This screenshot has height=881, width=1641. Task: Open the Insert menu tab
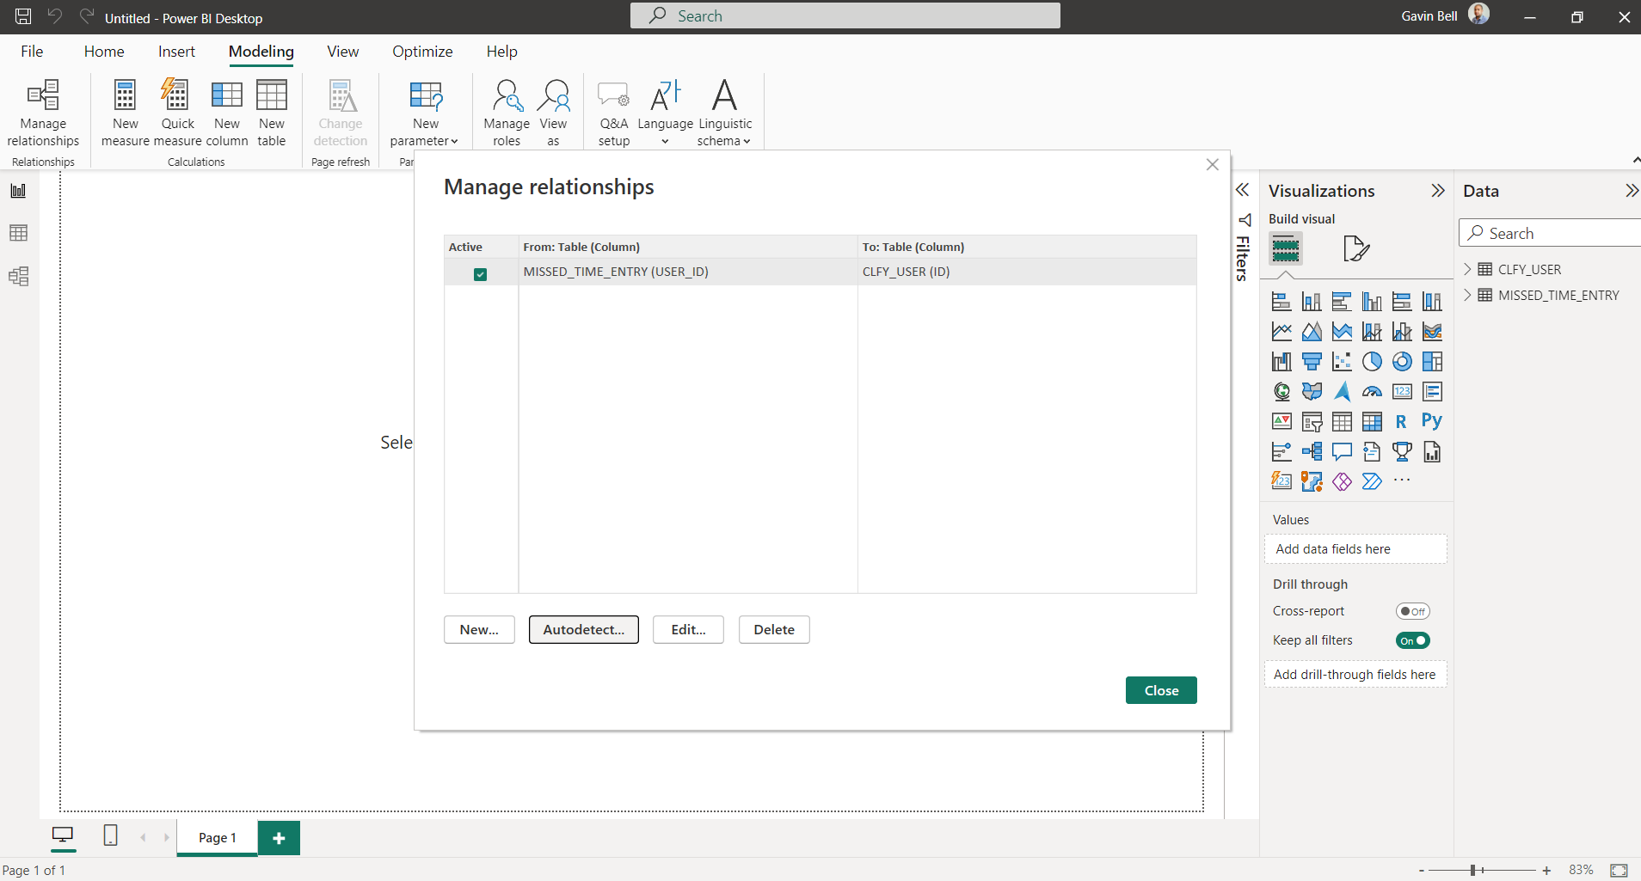[175, 52]
